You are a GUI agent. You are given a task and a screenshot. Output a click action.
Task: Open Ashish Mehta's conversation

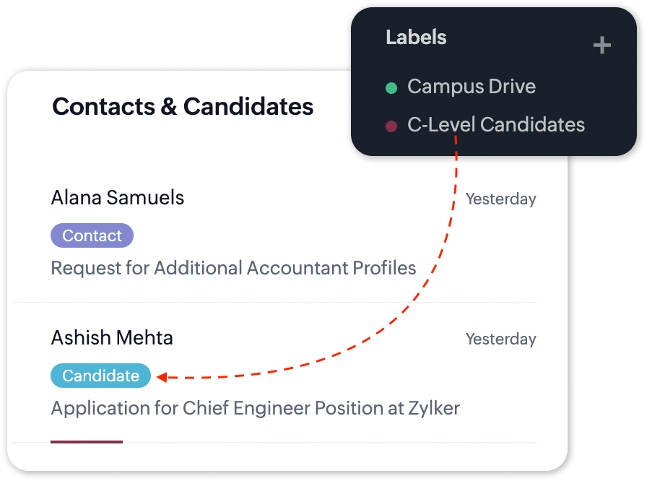[112, 338]
